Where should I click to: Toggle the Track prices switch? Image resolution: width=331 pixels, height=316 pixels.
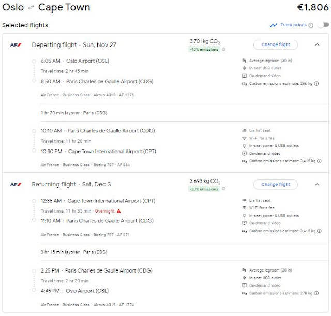[x=323, y=25]
